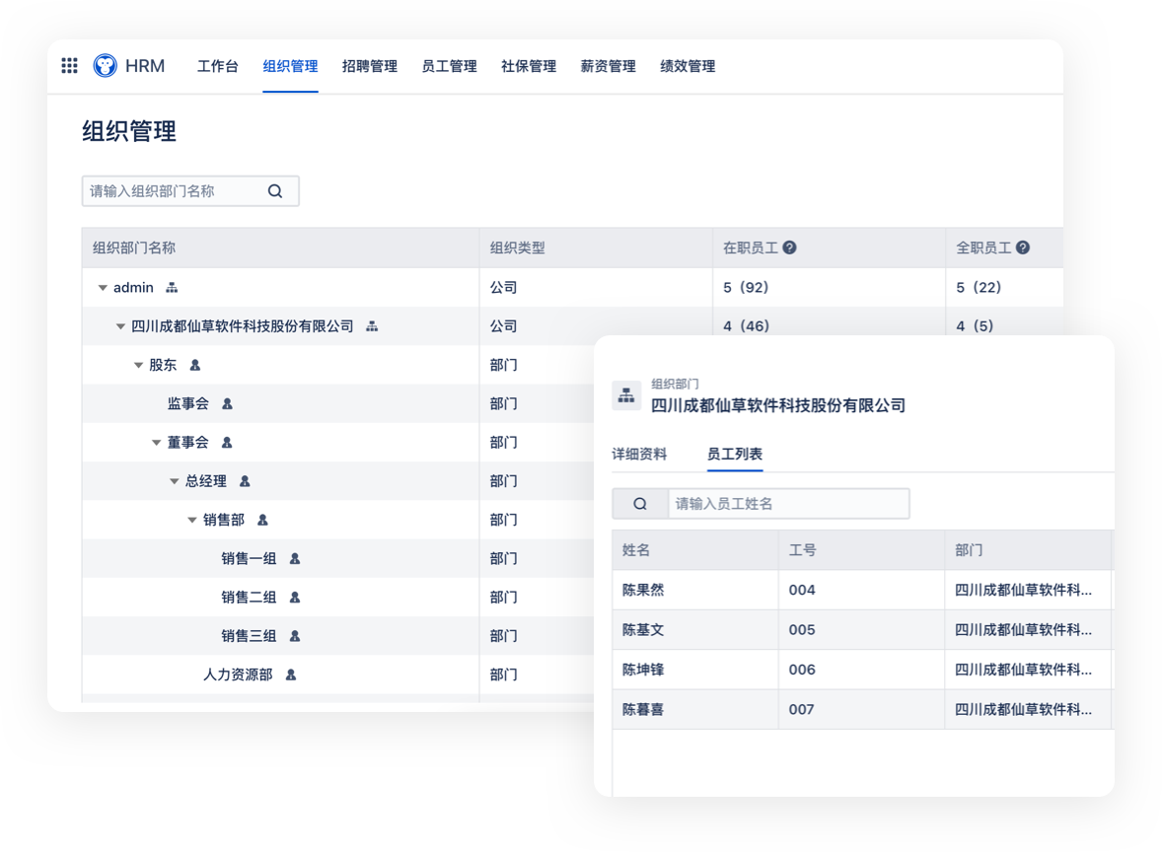Click the help icon beside 全职员工

pyautogui.click(x=1023, y=248)
